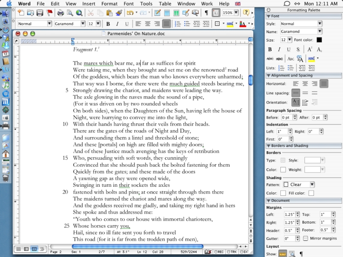
Task: Click the Gutter margin input field
Action: point(290,238)
